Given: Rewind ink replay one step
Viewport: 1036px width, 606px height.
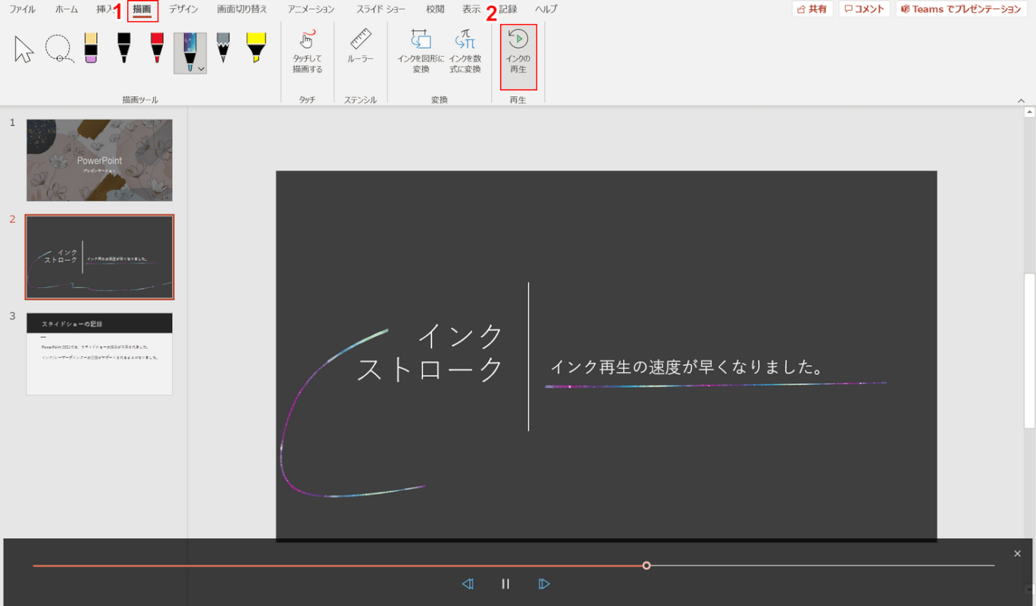Looking at the screenshot, I should point(468,584).
